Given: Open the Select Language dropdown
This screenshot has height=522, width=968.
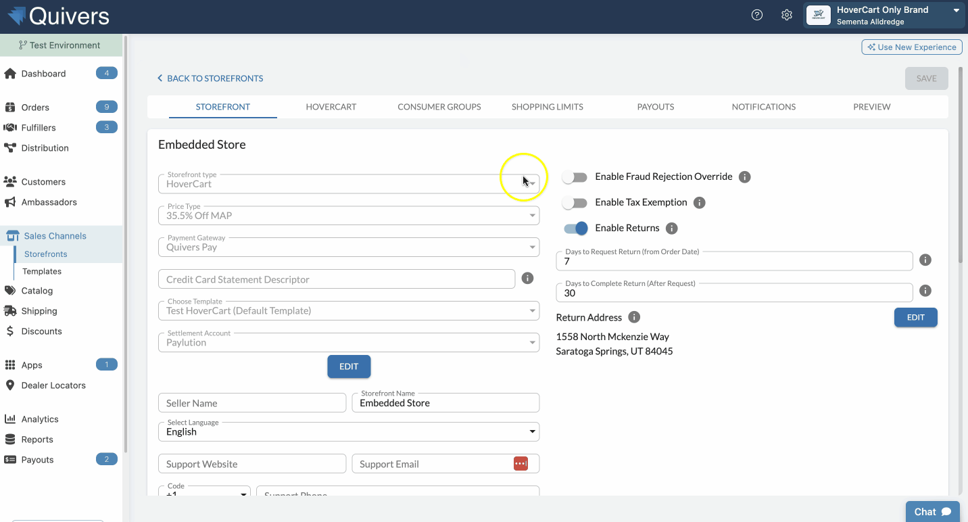Looking at the screenshot, I should tap(349, 431).
